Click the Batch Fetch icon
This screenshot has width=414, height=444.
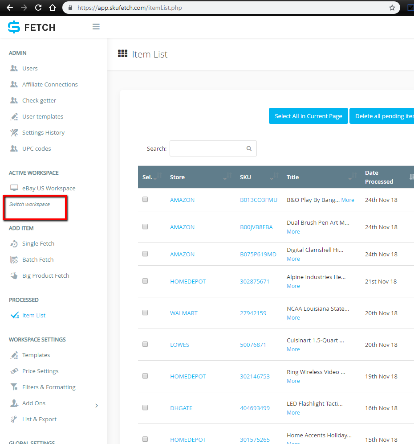[14, 259]
